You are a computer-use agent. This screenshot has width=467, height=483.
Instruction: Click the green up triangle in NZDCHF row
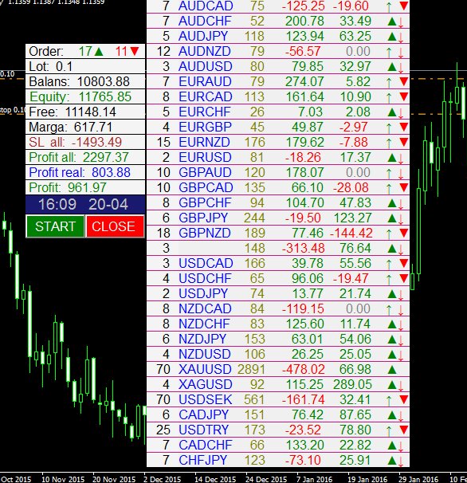coord(392,324)
